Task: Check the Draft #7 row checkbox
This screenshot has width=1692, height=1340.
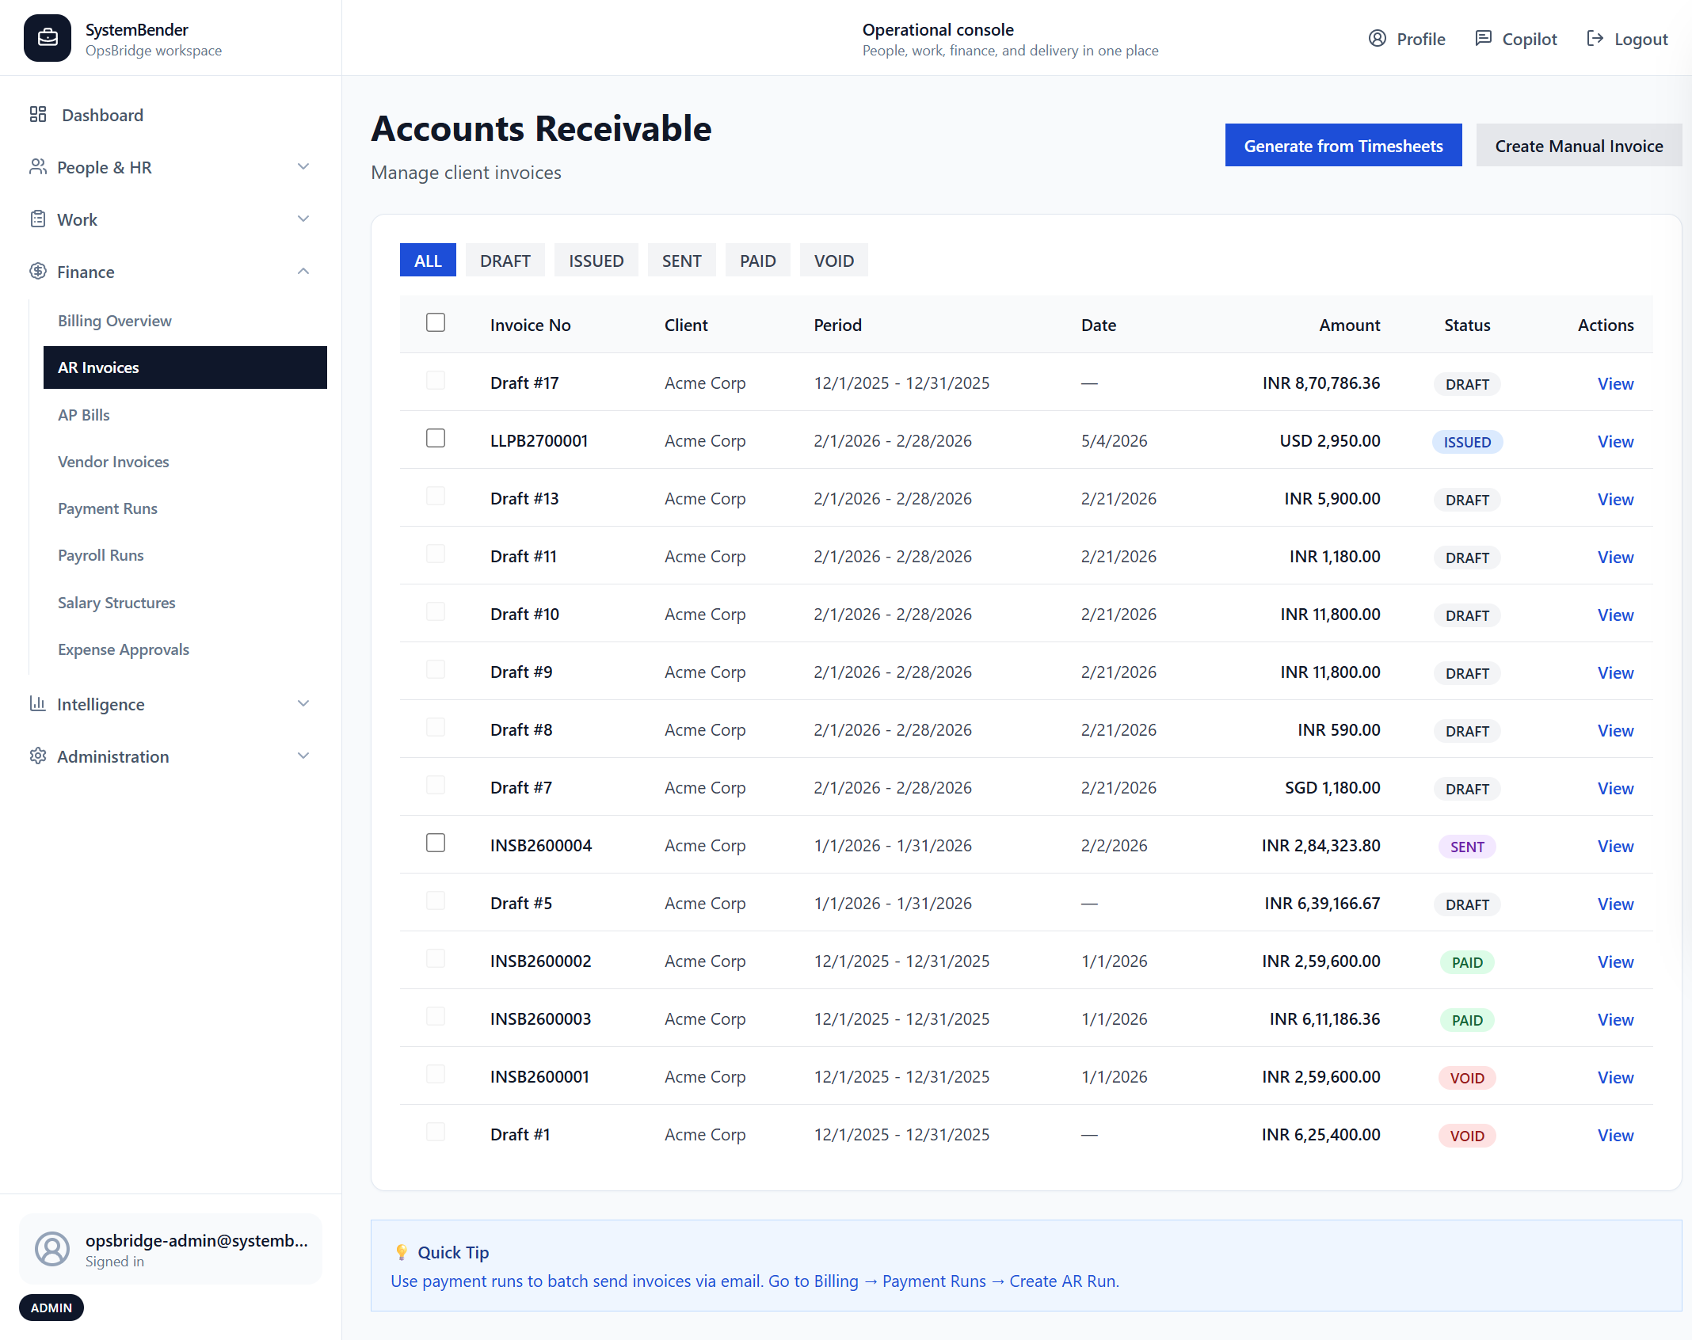Action: [436, 785]
